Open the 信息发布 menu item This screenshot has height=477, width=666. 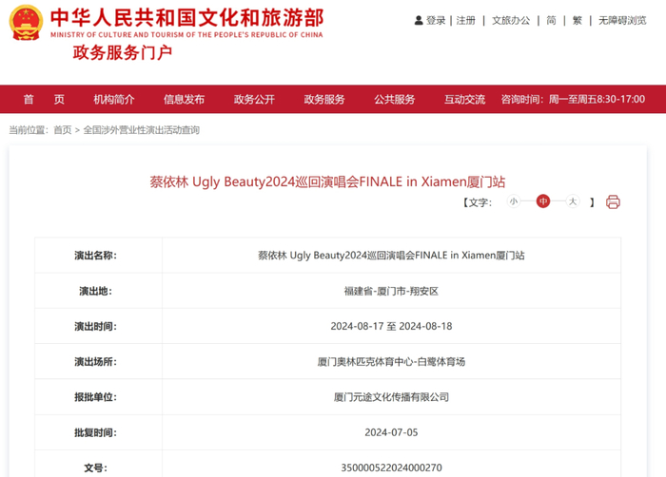coord(184,100)
